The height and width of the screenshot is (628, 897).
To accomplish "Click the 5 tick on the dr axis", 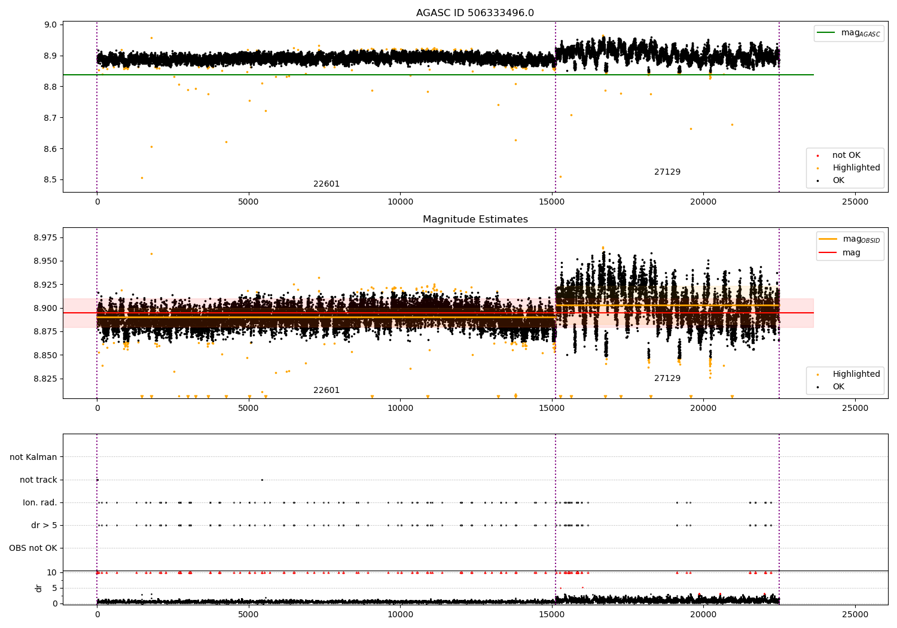I will [x=54, y=589].
